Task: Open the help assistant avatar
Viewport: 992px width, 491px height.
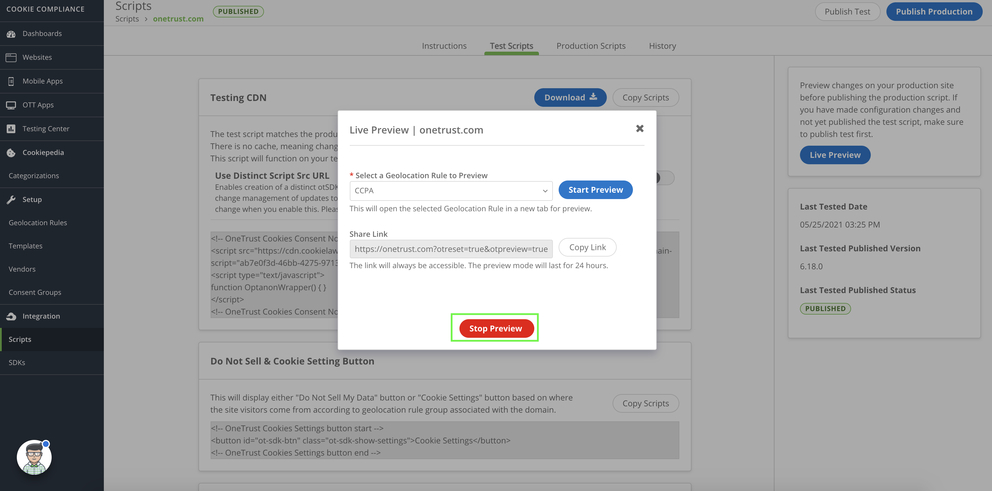Action: click(34, 457)
